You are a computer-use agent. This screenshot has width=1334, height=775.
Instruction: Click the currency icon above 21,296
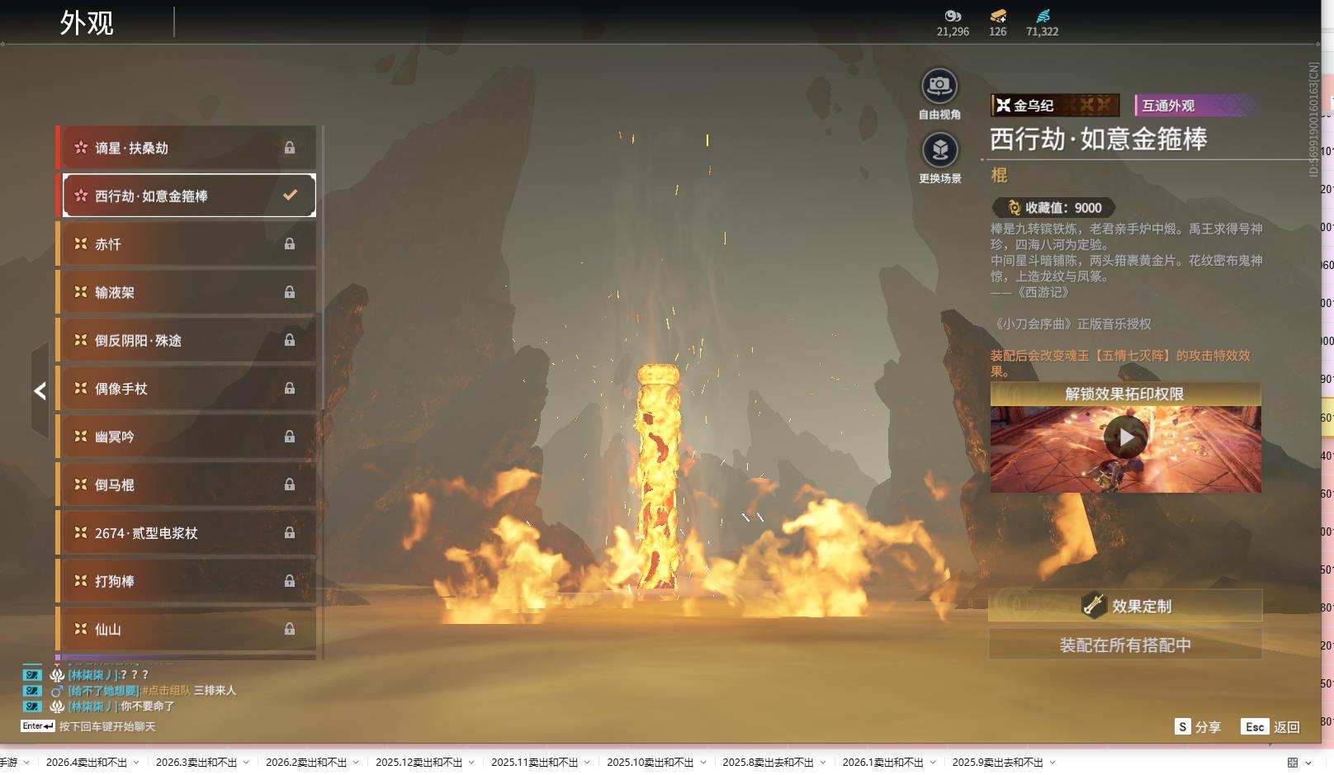(x=953, y=16)
